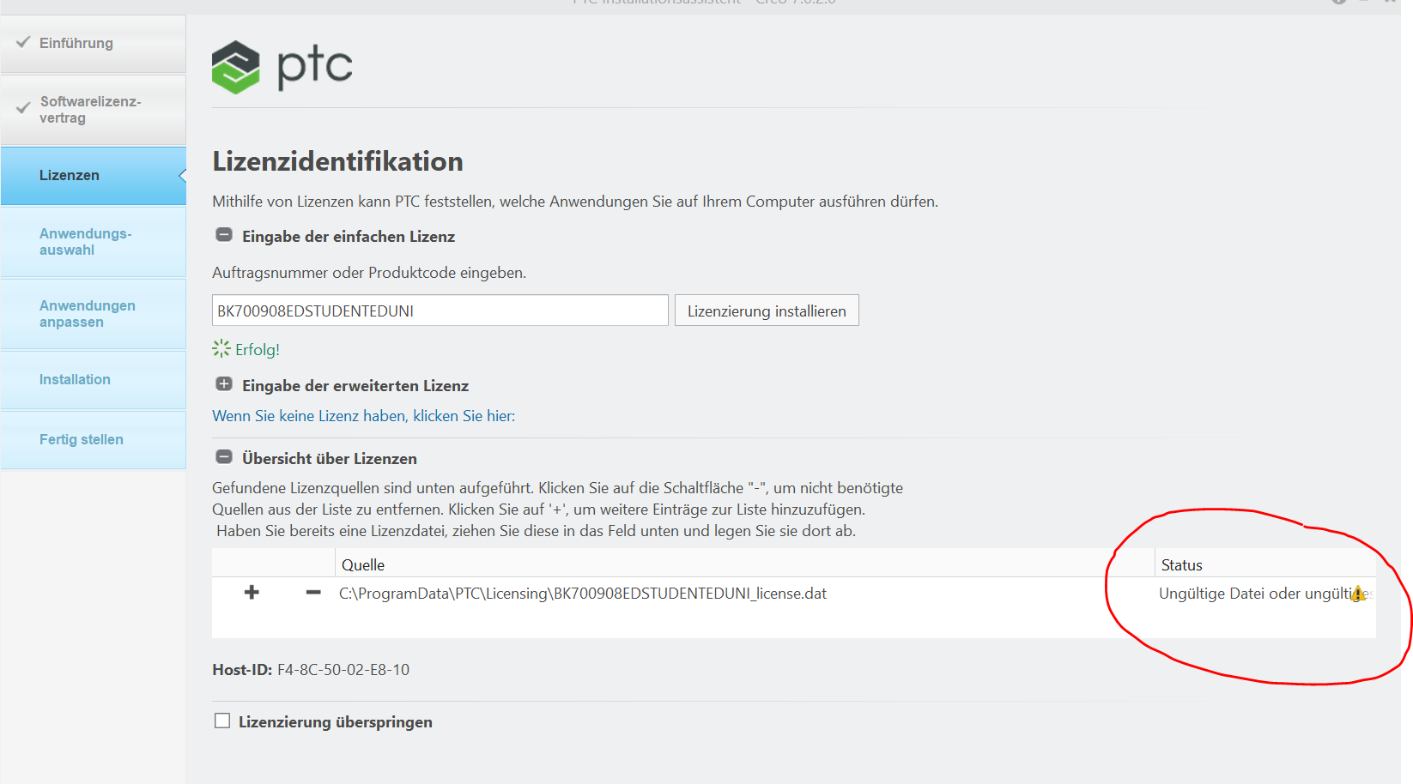Open the help icon in the title bar
This screenshot has width=1413, height=784.
click(1337, 3)
